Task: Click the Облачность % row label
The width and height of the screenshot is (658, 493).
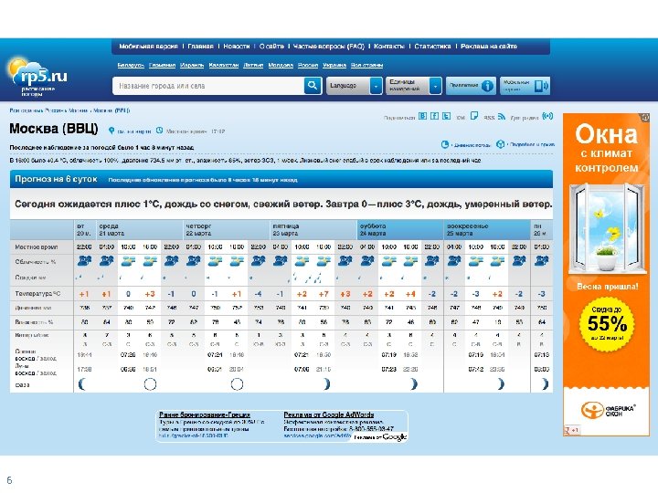Action: tap(36, 262)
